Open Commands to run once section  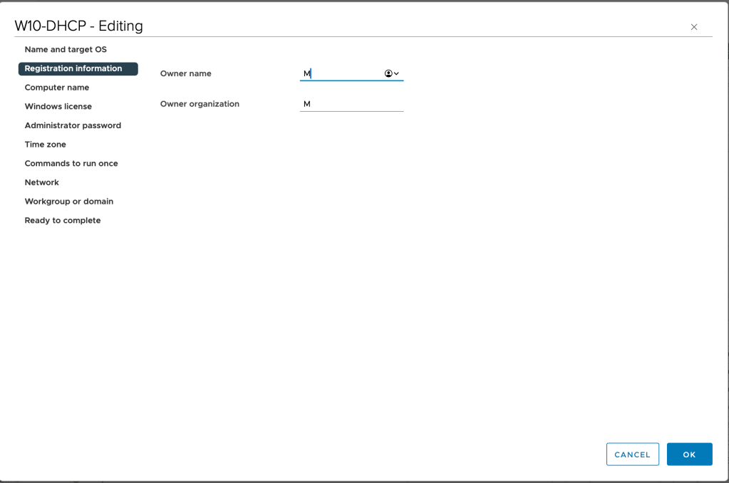click(71, 163)
